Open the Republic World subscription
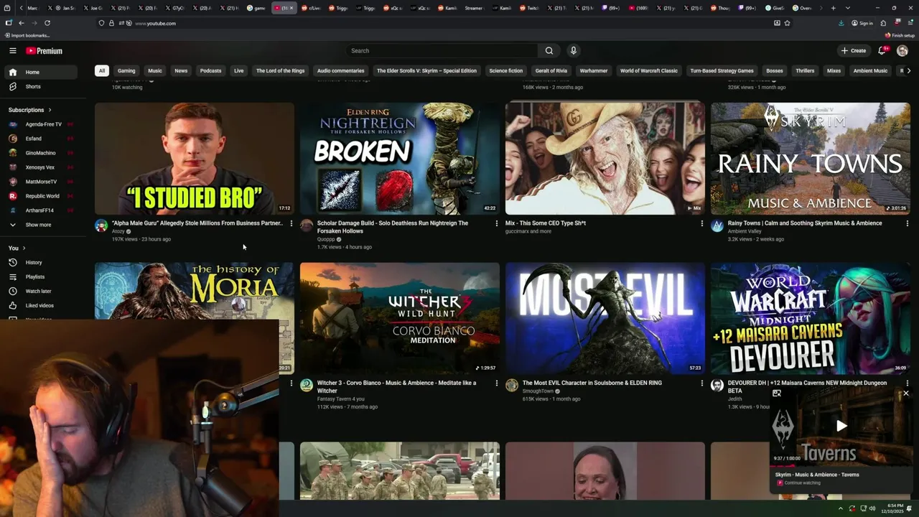Viewport: 919px width, 517px height. coord(42,196)
